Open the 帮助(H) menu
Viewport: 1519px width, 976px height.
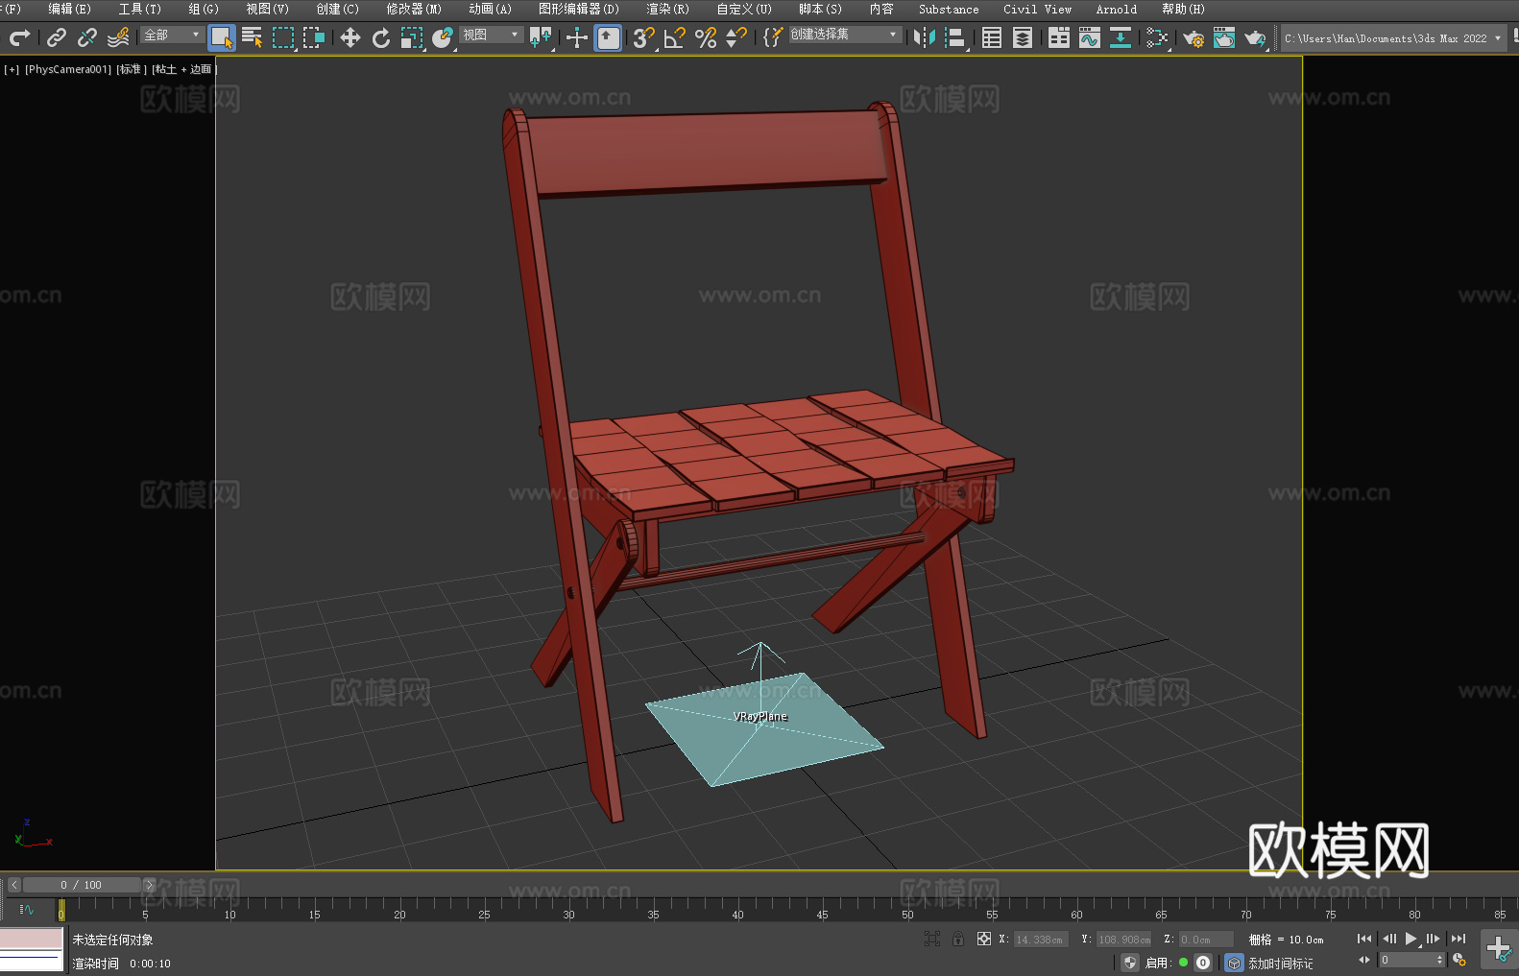[1183, 9]
